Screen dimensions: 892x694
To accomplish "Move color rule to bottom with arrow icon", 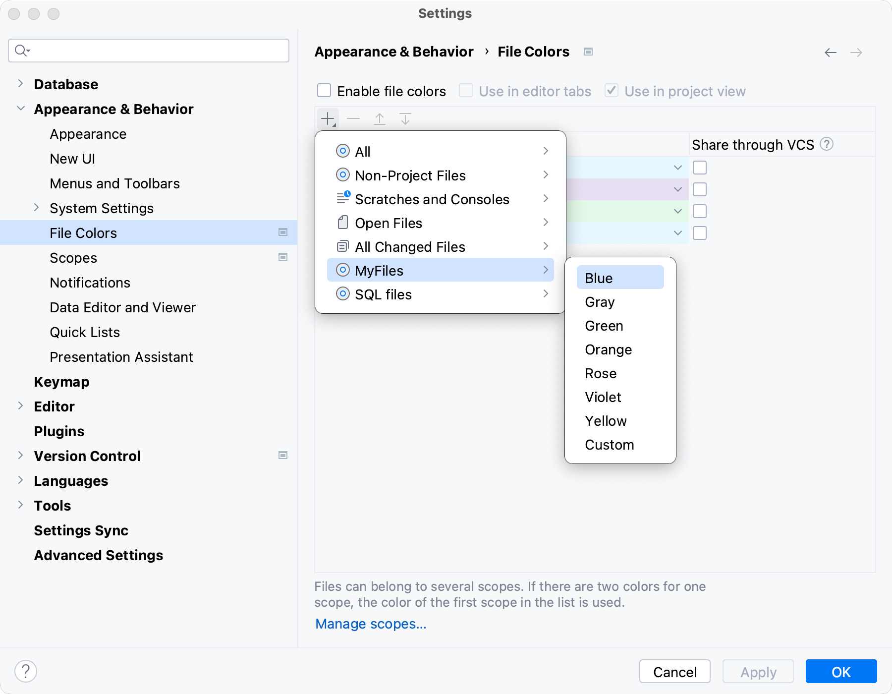I will [x=405, y=118].
